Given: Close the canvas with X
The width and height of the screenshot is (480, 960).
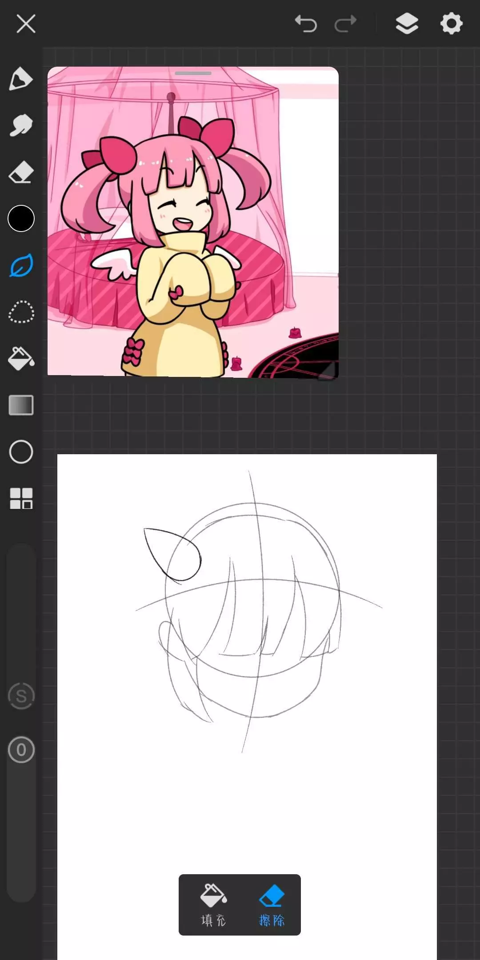Looking at the screenshot, I should tap(26, 24).
